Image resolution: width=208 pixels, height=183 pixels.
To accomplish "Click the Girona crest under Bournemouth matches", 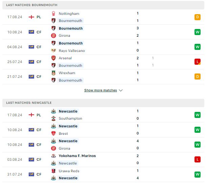I will click(53, 35).
